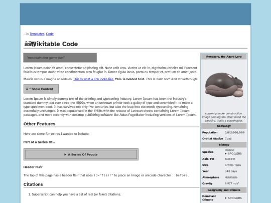Click the Population value 3,812,999,666

(234, 132)
